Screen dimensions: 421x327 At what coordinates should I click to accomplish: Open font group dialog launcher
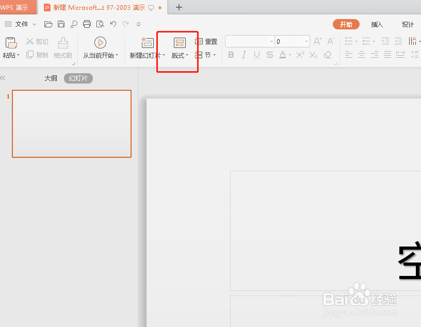(x=335, y=63)
